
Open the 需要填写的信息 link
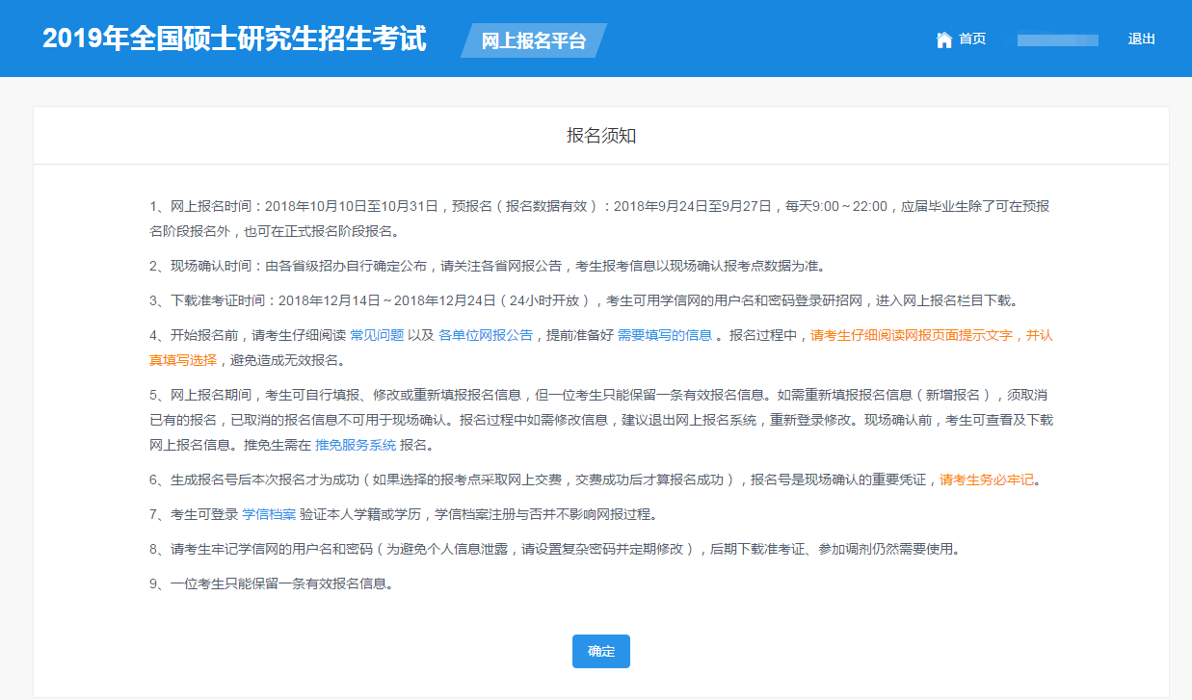(x=665, y=335)
